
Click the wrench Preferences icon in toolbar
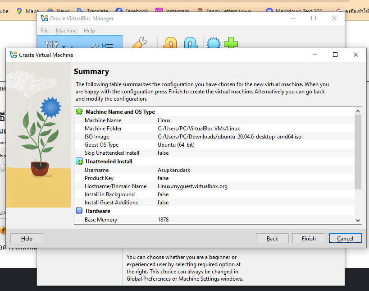139,44
